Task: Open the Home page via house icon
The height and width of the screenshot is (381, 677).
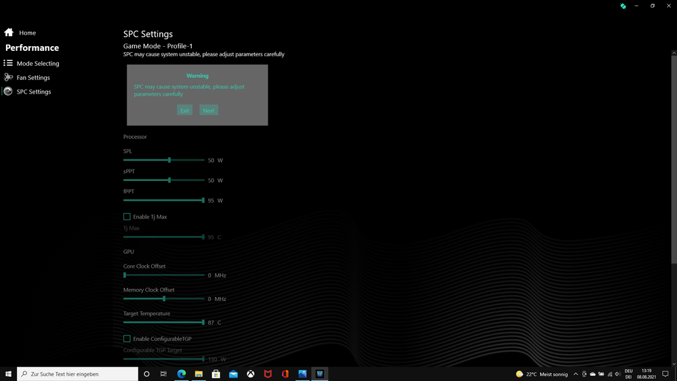Action: [x=9, y=33]
